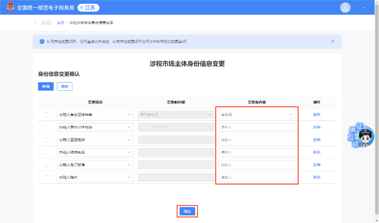Open the 请选择 new ID type dropdown
Viewport: 379px width, 223px height.
click(257, 114)
